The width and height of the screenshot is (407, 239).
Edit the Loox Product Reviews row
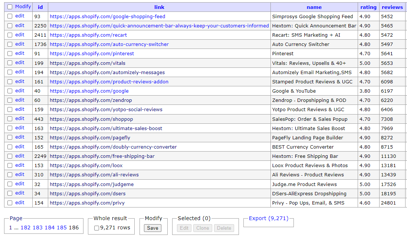point(20,165)
